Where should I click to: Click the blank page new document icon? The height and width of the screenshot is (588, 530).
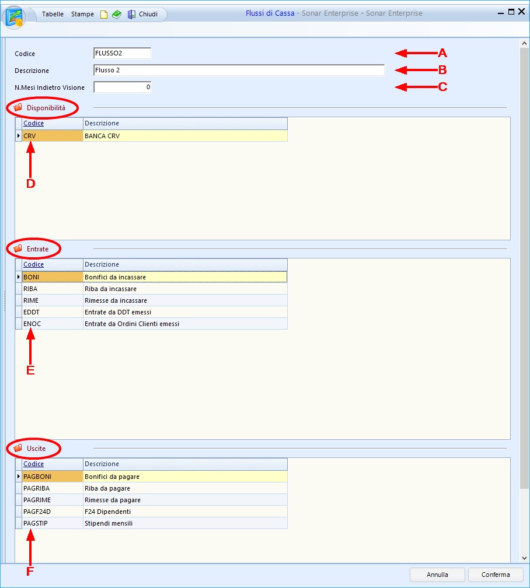click(x=104, y=15)
